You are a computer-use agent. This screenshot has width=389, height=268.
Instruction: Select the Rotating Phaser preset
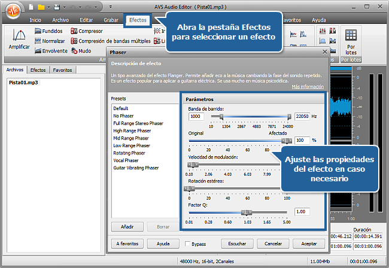coord(129,153)
